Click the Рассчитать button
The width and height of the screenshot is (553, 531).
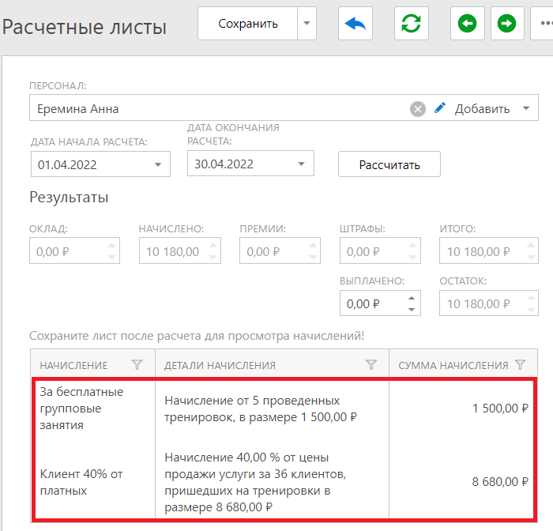click(389, 164)
